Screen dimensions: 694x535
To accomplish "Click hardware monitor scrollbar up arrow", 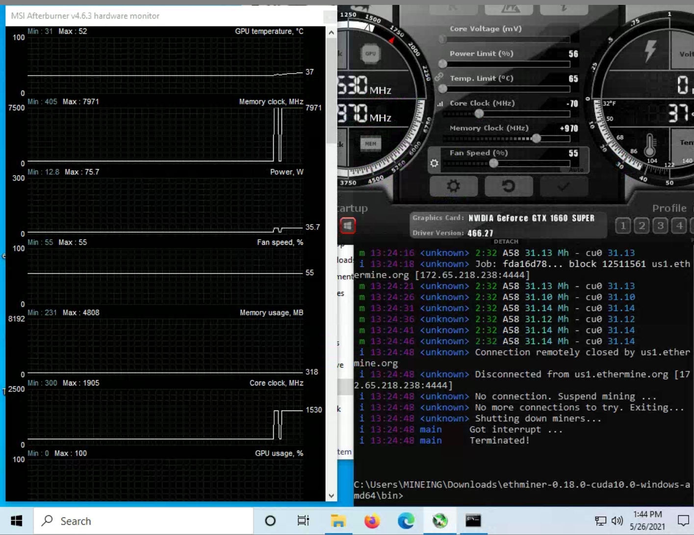I will [x=331, y=32].
